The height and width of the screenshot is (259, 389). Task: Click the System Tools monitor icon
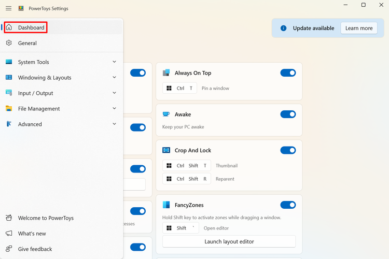point(9,62)
